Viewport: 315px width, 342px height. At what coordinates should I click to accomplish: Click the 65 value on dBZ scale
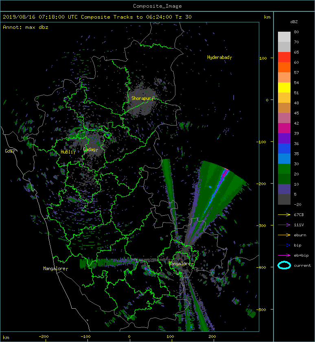pyautogui.click(x=296, y=52)
